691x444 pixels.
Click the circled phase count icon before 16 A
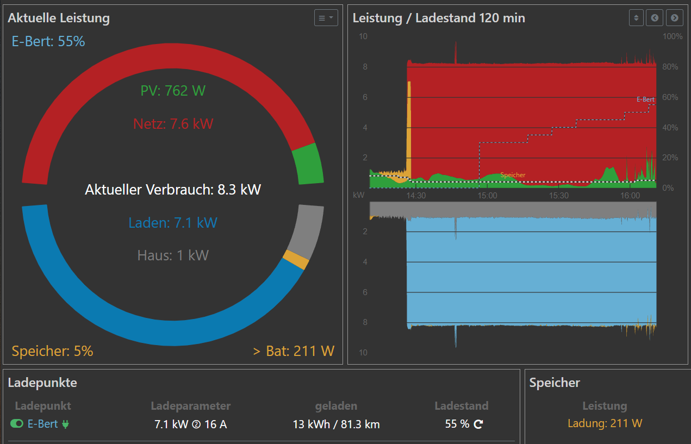(x=196, y=424)
